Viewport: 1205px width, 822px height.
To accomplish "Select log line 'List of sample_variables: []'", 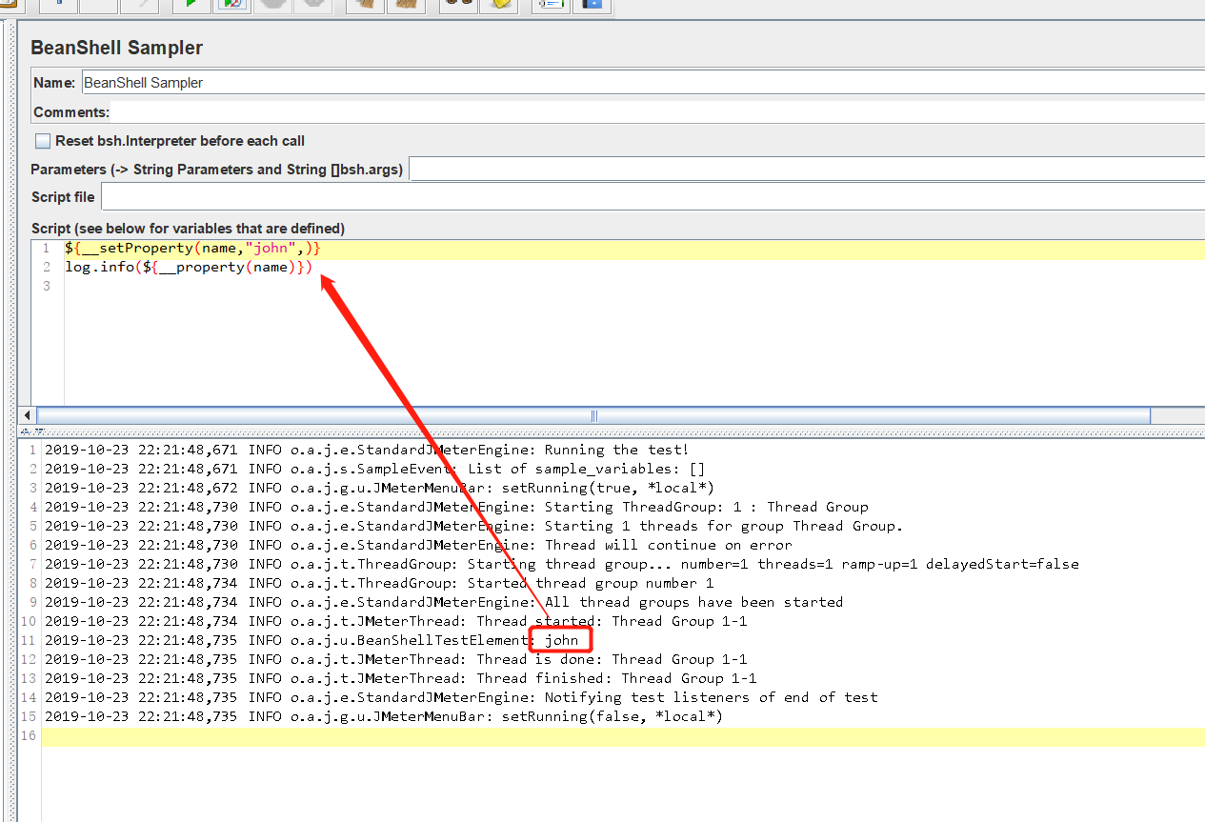I will [x=374, y=469].
